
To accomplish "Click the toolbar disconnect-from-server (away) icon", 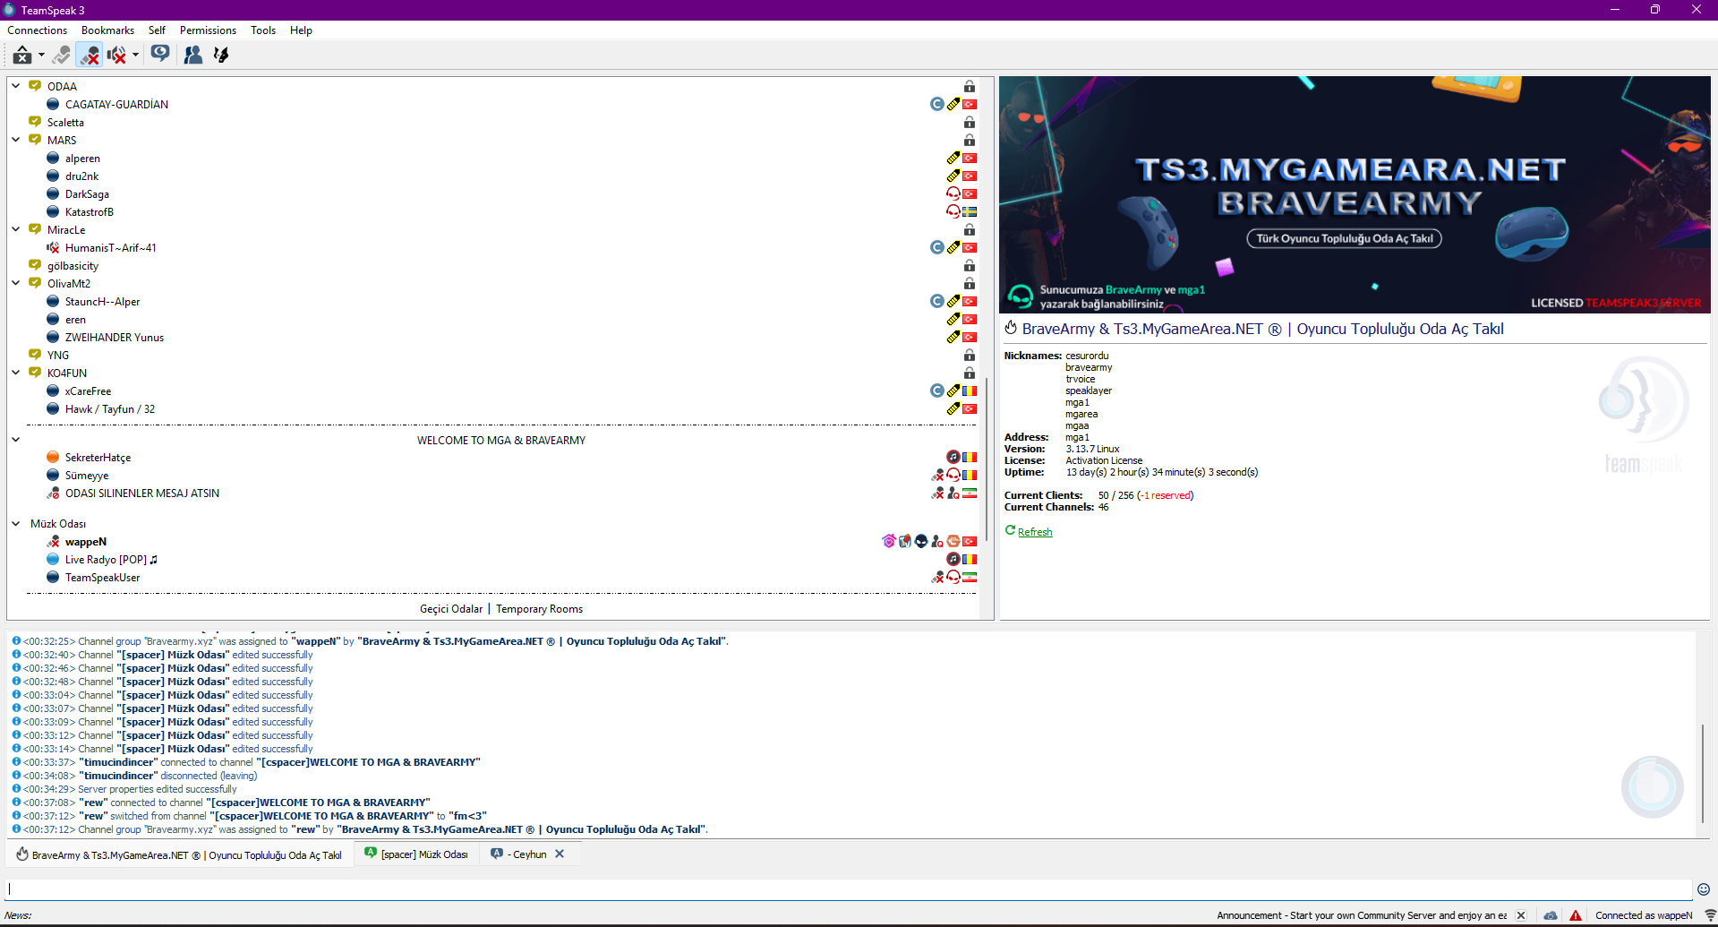I will pos(22,55).
